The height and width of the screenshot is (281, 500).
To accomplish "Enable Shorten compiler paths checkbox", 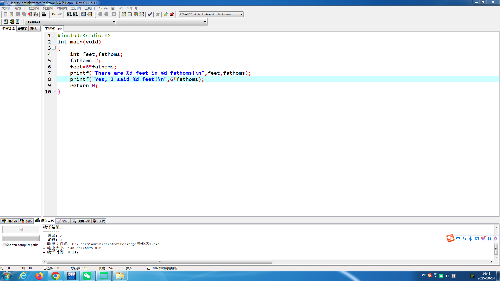I will (x=4, y=245).
